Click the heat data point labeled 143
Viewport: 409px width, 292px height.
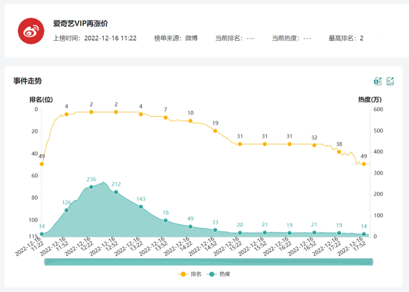coord(141,207)
